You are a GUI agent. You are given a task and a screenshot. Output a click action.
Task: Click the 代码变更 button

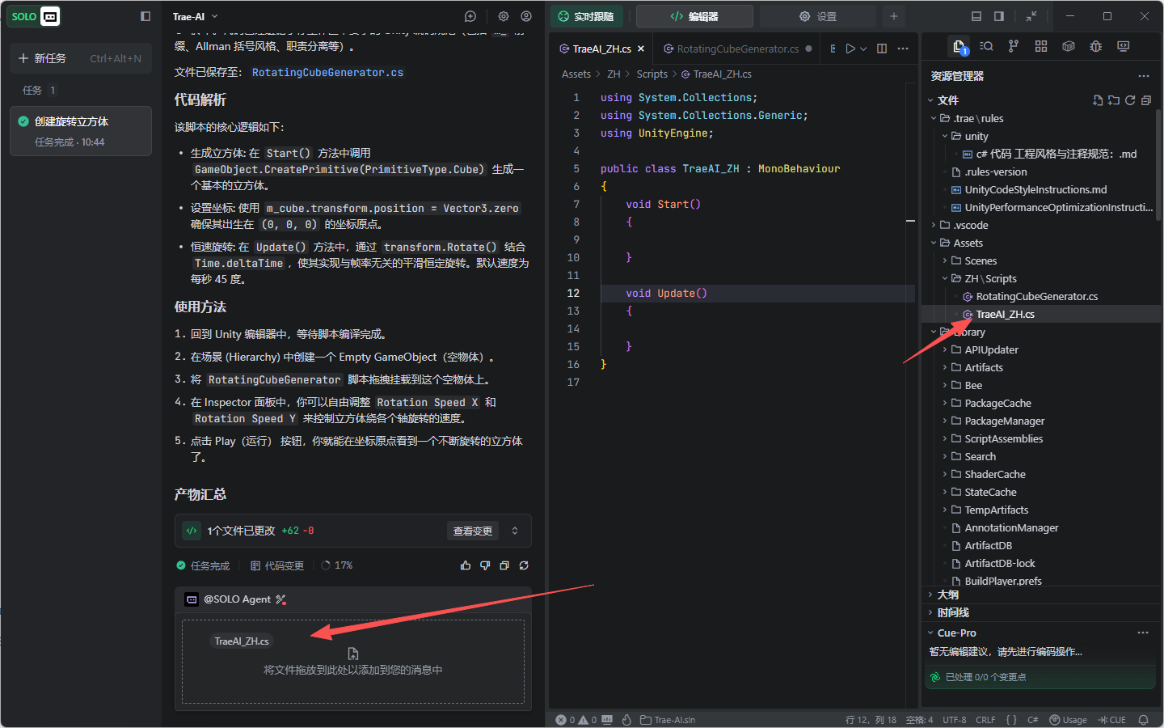click(x=277, y=565)
